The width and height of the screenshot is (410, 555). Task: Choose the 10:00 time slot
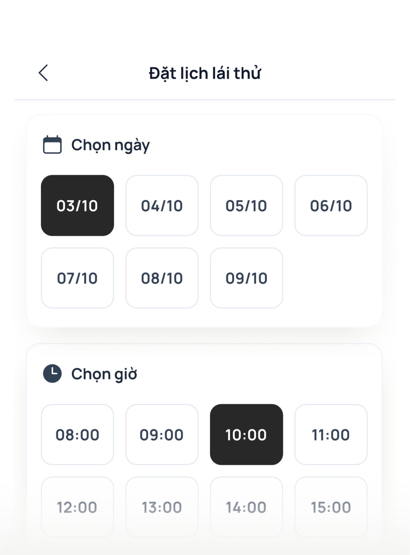246,435
